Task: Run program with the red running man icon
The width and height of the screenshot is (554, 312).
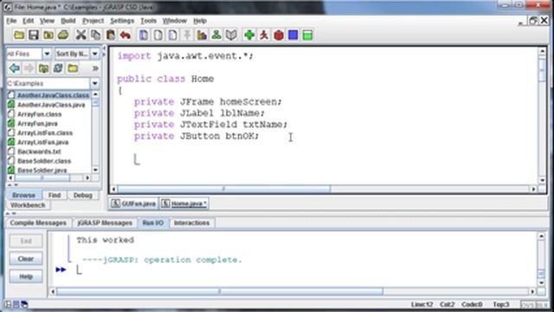Action: coord(264,35)
